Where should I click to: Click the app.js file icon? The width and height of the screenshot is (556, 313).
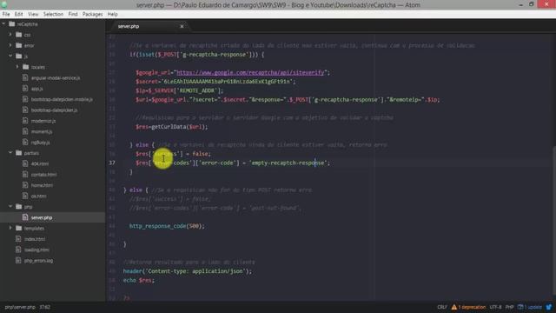coord(25,89)
